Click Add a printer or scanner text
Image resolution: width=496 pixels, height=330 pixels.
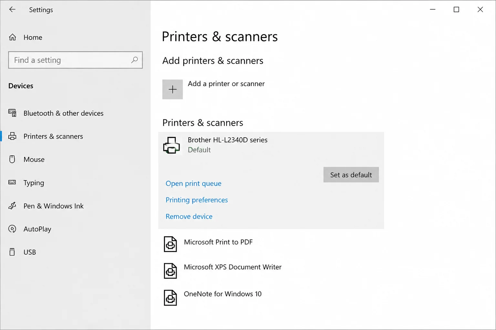click(x=226, y=84)
